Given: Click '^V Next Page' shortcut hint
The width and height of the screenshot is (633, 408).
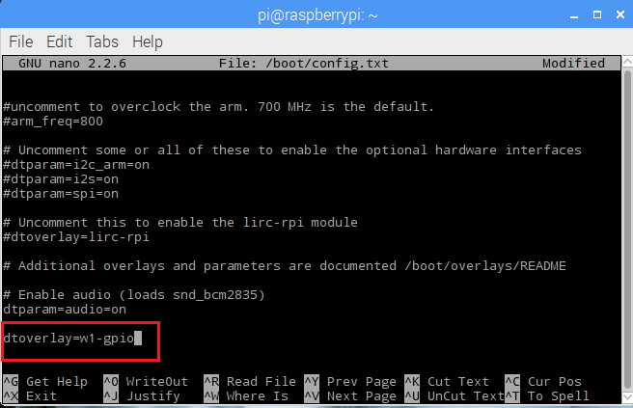Looking at the screenshot, I should (350, 396).
